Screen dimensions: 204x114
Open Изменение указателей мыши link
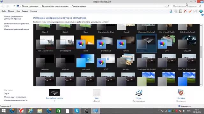pos(17,29)
